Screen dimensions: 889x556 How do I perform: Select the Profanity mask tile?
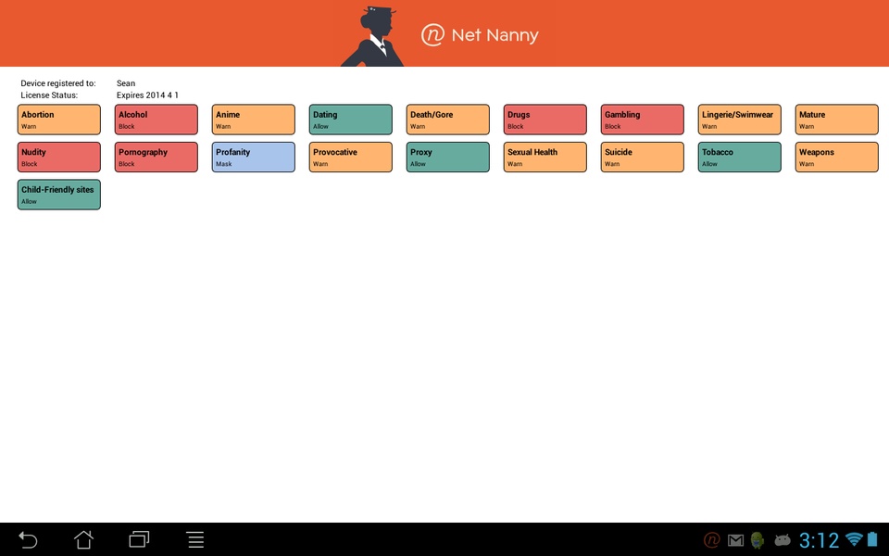(x=254, y=157)
